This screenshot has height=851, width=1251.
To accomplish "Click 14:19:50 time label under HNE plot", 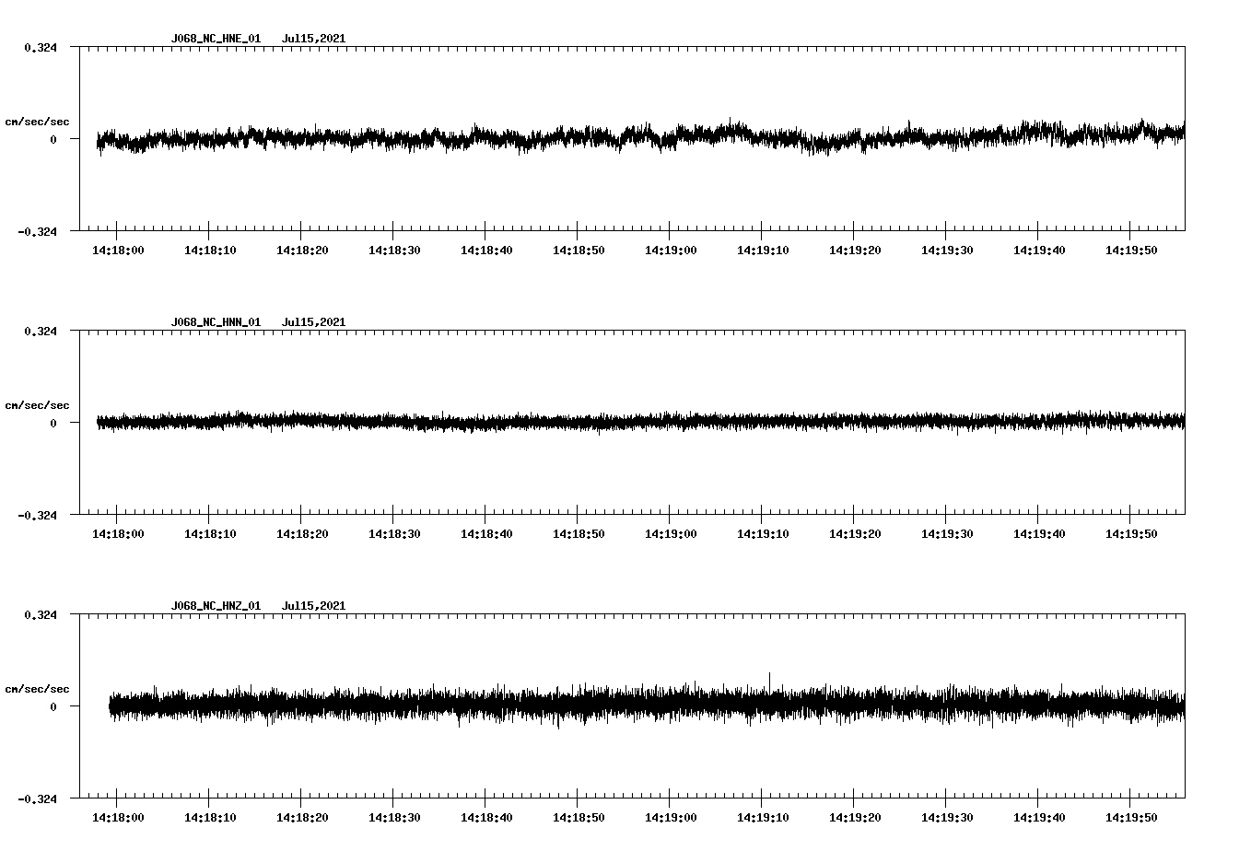I will [x=1131, y=250].
